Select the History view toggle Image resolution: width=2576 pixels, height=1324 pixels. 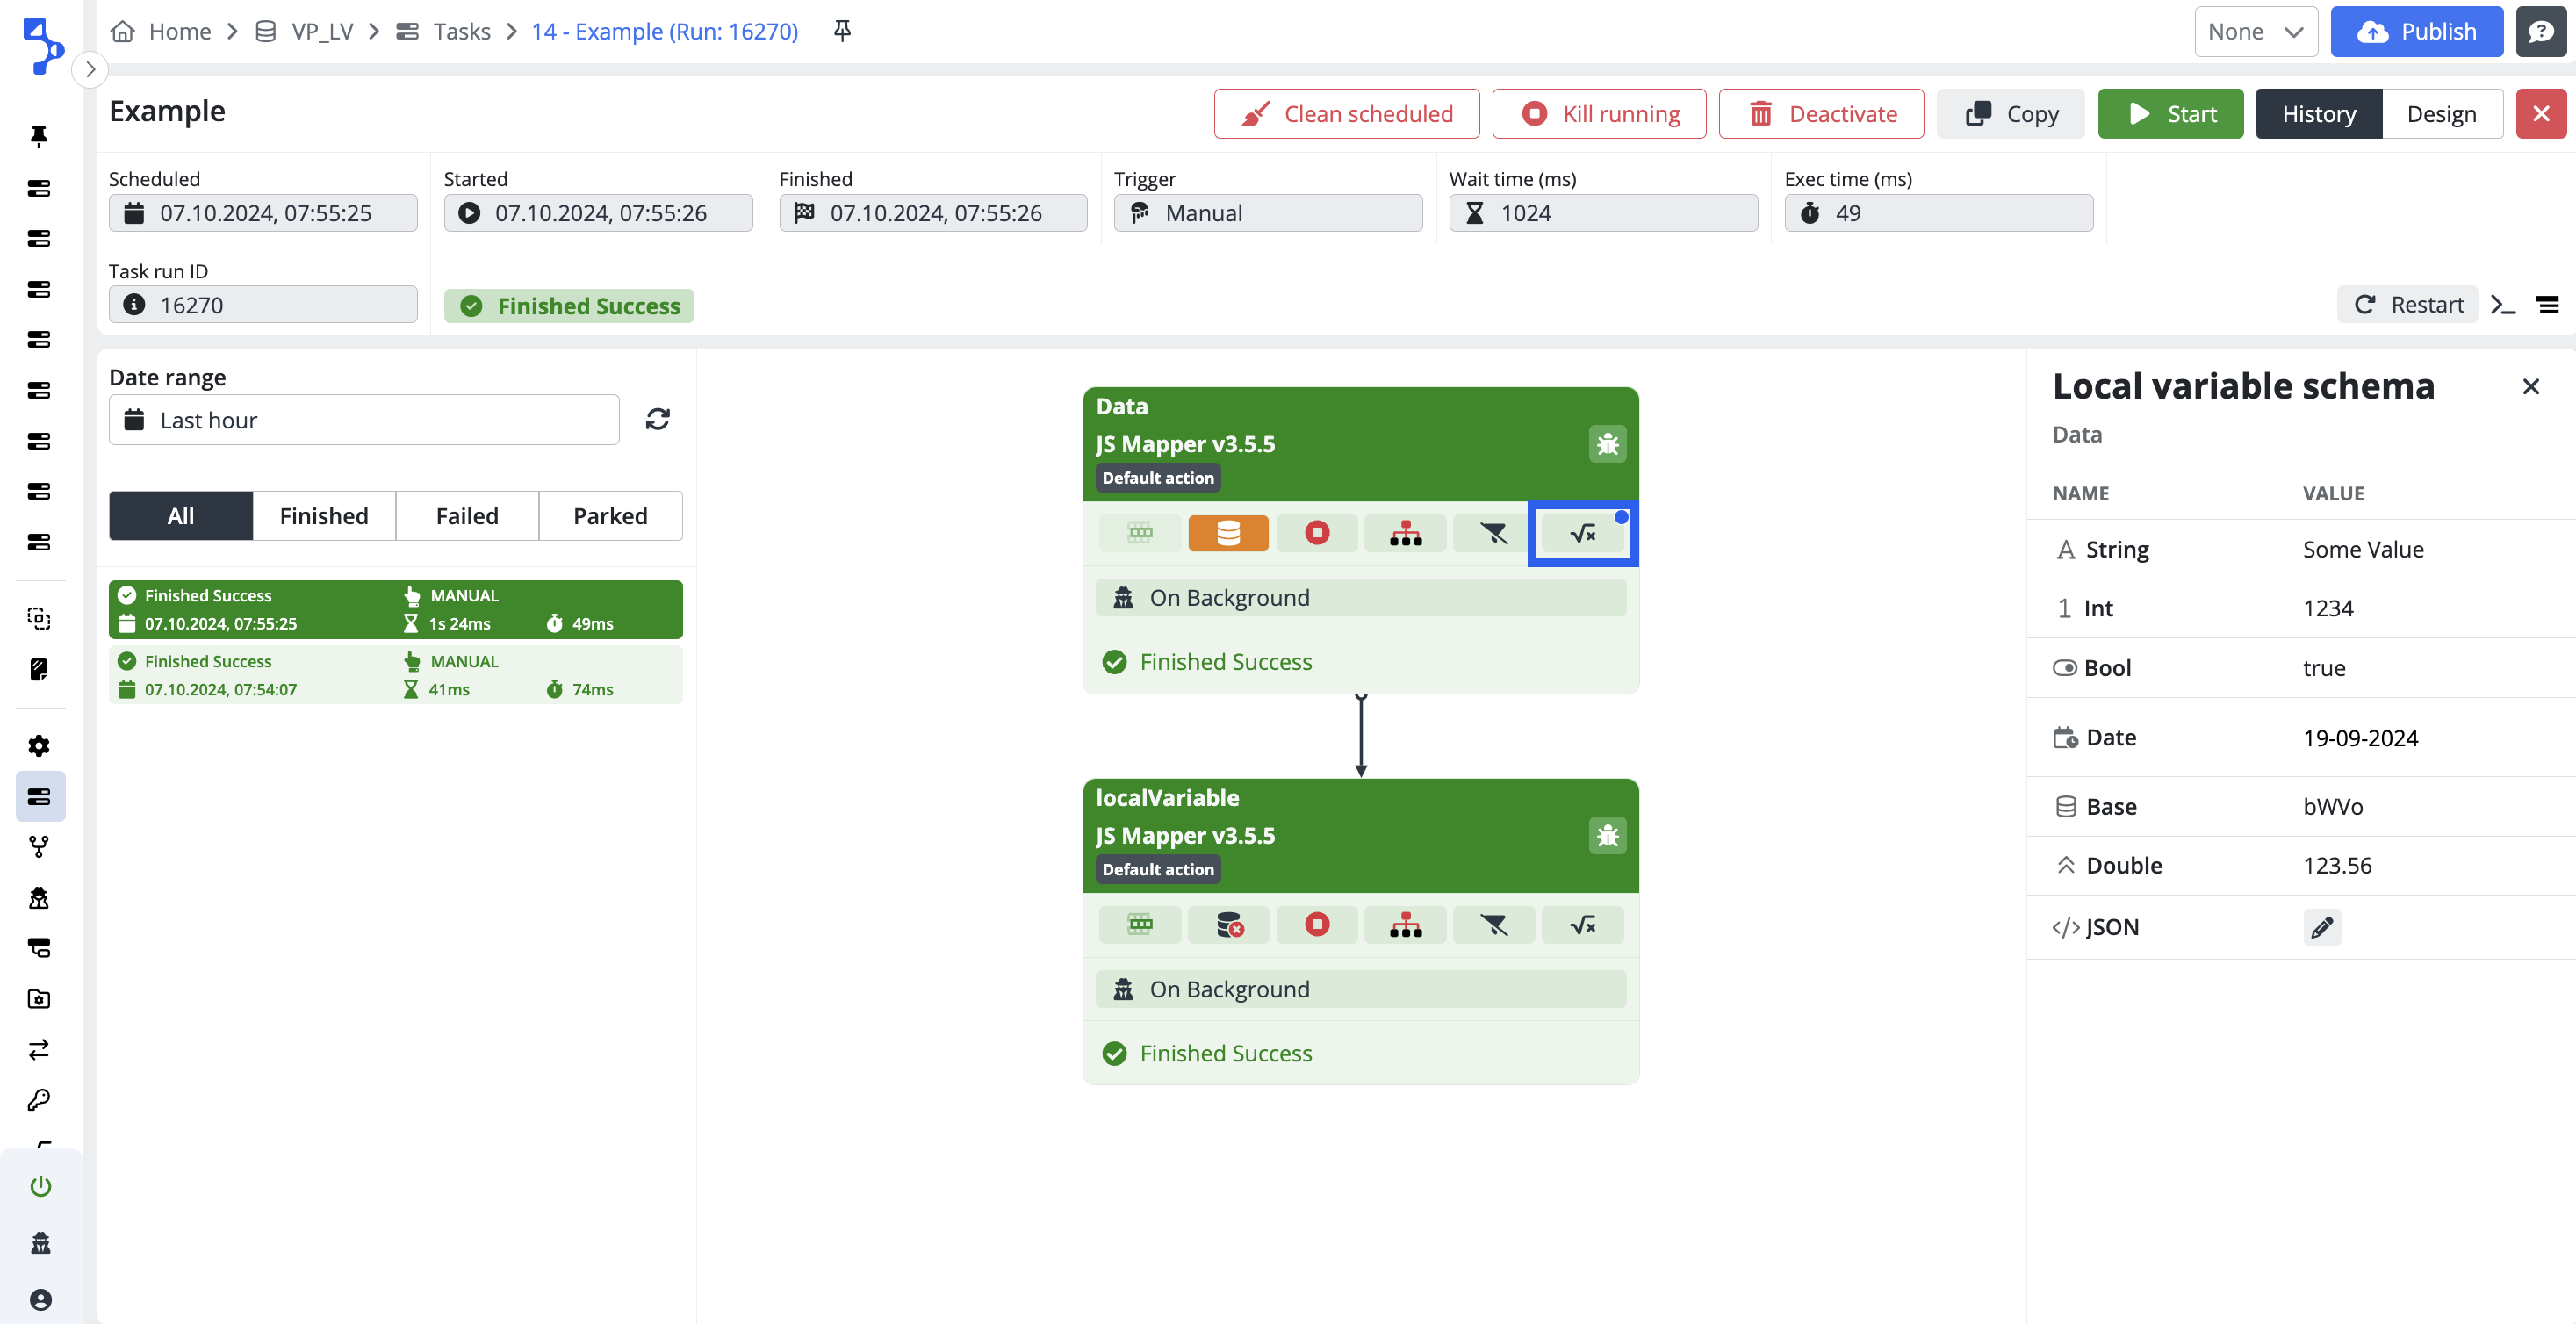[2317, 114]
